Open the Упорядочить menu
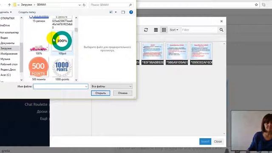 (6, 12)
